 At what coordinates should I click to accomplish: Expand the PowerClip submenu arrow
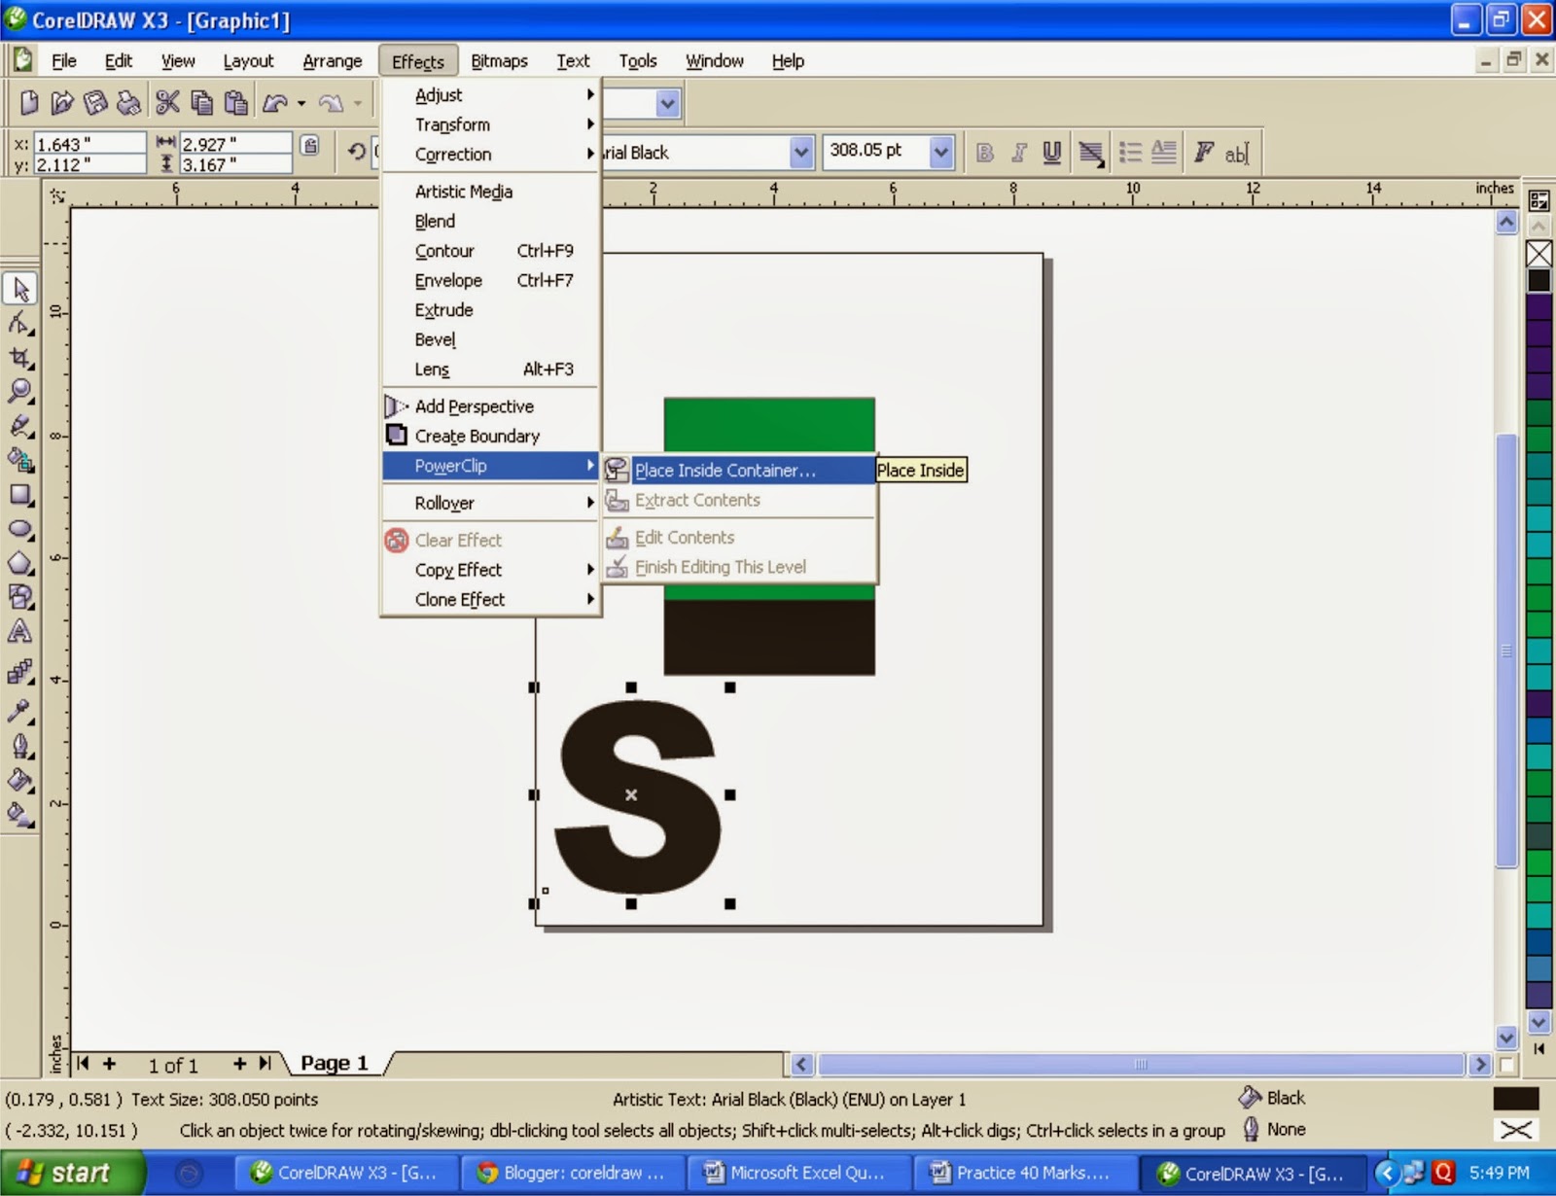(x=590, y=466)
